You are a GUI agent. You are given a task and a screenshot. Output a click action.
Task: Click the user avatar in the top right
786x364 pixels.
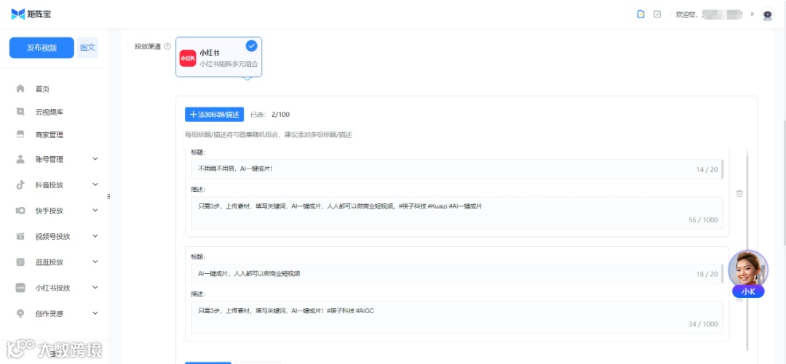768,15
